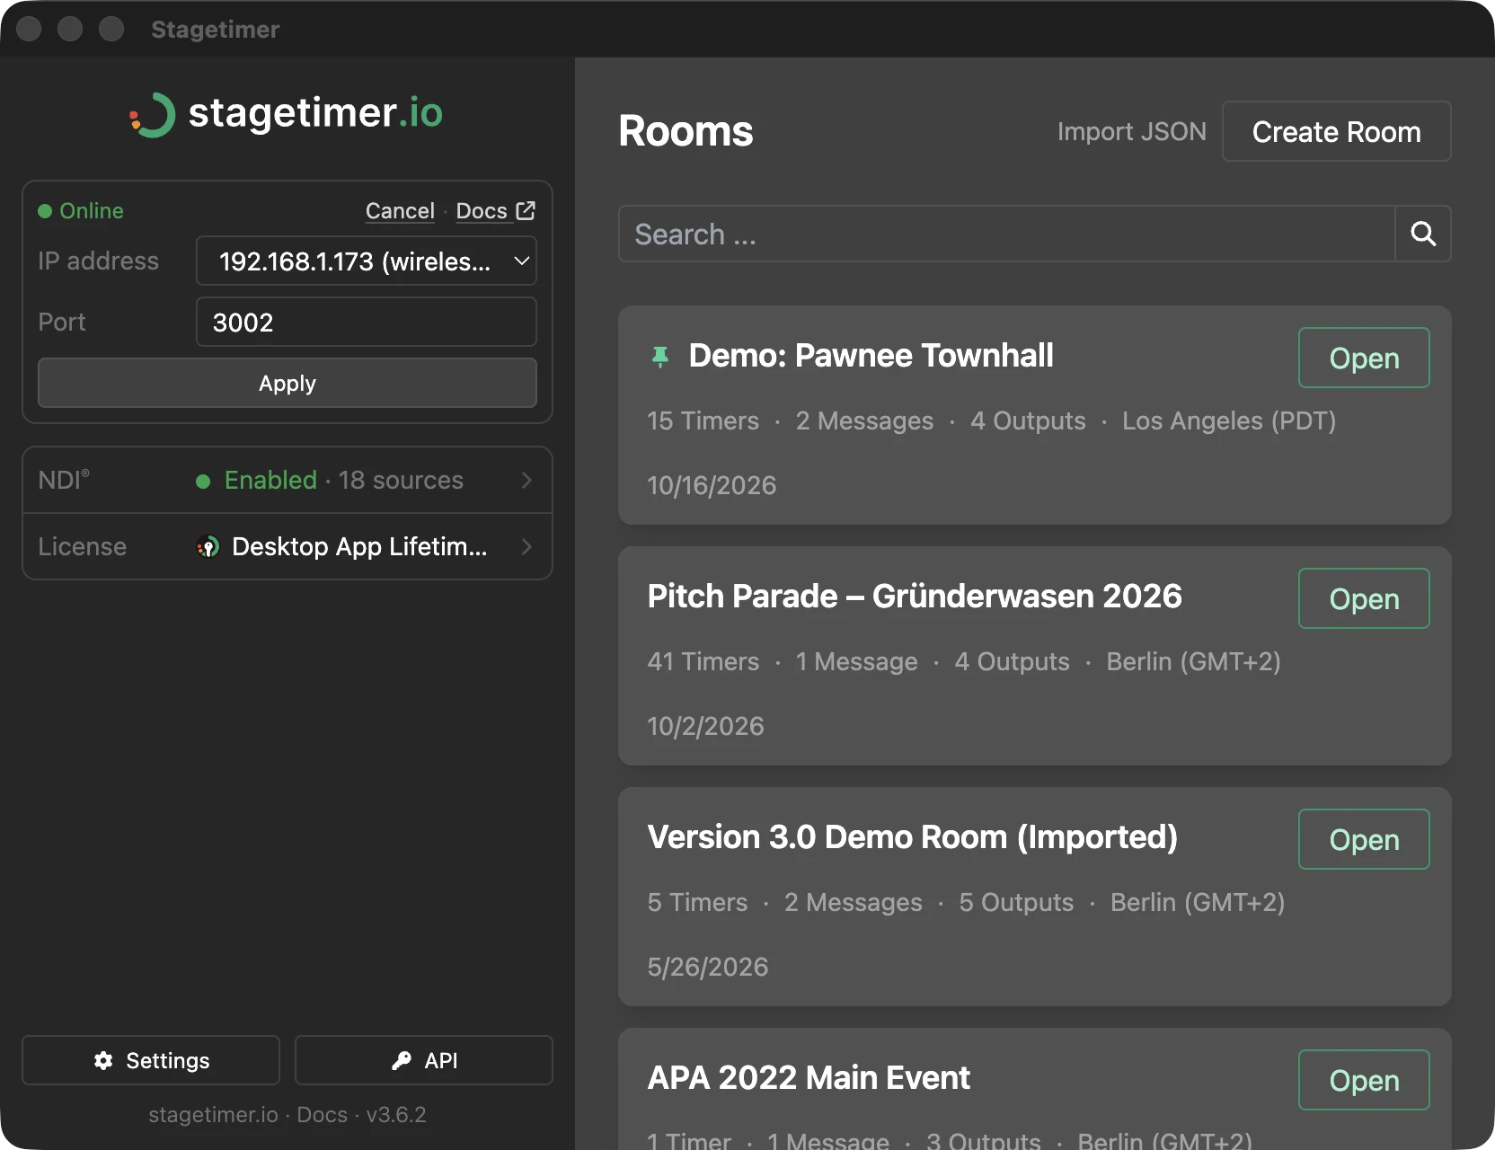
Task: Click Desktop App Lifetim... license text
Action: (x=359, y=546)
